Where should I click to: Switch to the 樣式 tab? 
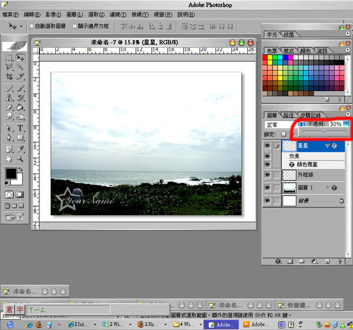point(289,51)
